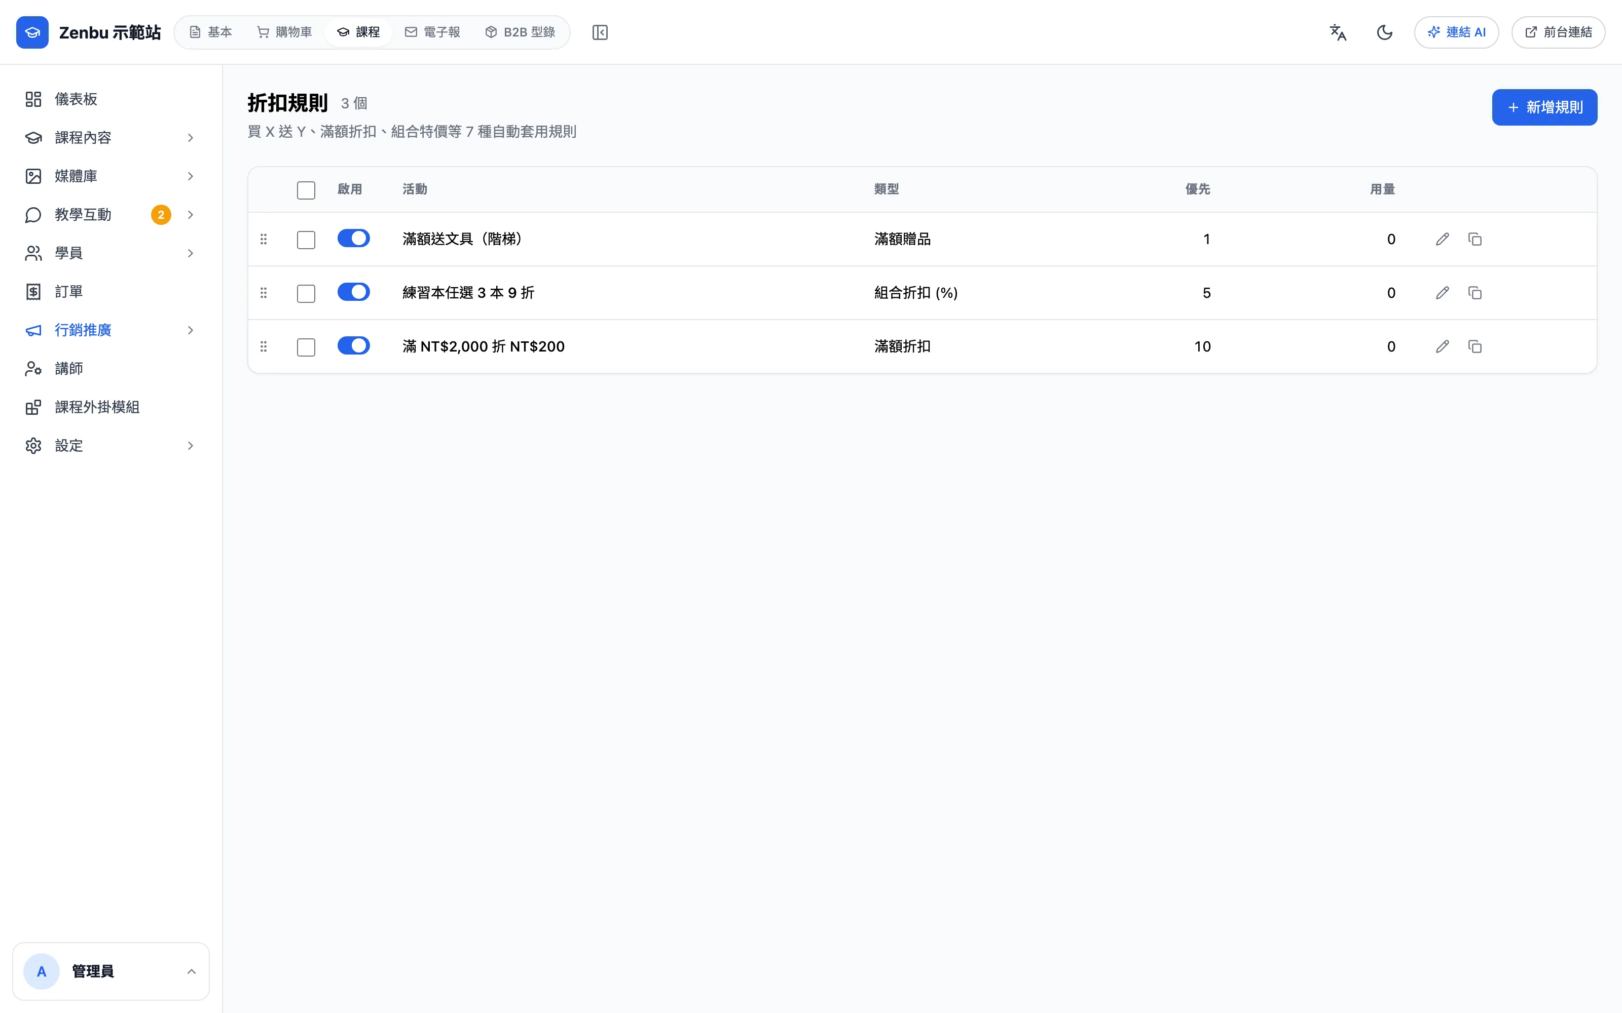Image resolution: width=1622 pixels, height=1013 pixels.
Task: Expand 設定 submenu
Action: [191, 446]
